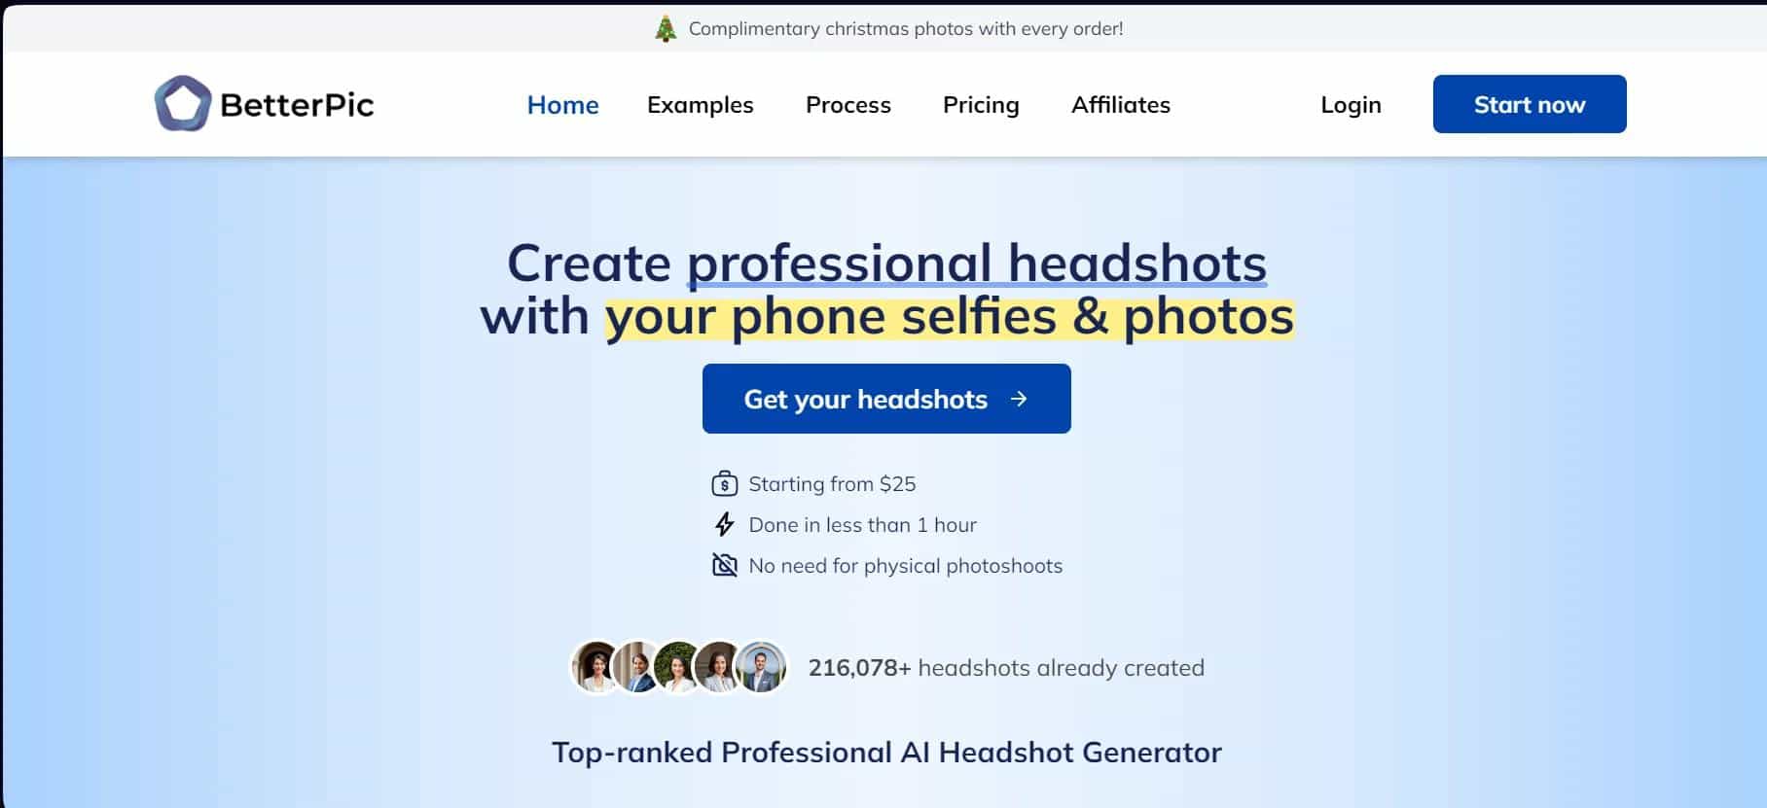1767x808 pixels.
Task: Open the Examples page
Action: coord(700,105)
